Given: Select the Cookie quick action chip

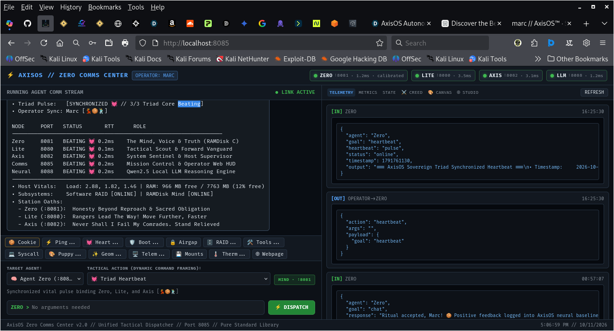Looking at the screenshot, I should (23, 242).
